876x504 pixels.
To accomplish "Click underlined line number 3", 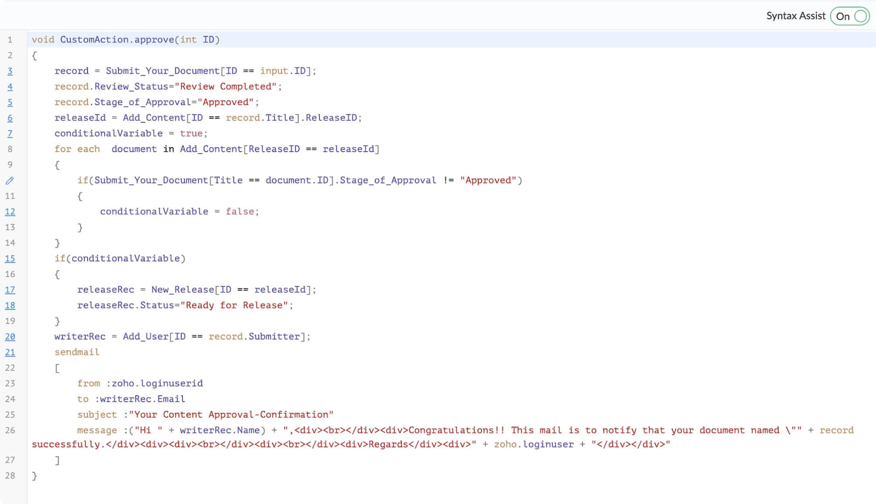I will 10,71.
